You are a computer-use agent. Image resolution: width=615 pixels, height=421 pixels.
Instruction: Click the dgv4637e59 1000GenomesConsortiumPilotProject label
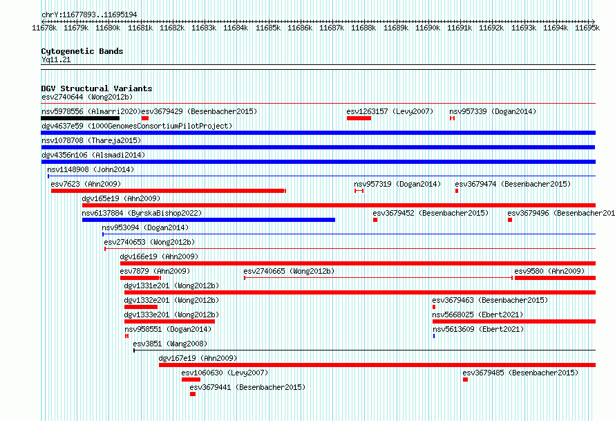[137, 126]
